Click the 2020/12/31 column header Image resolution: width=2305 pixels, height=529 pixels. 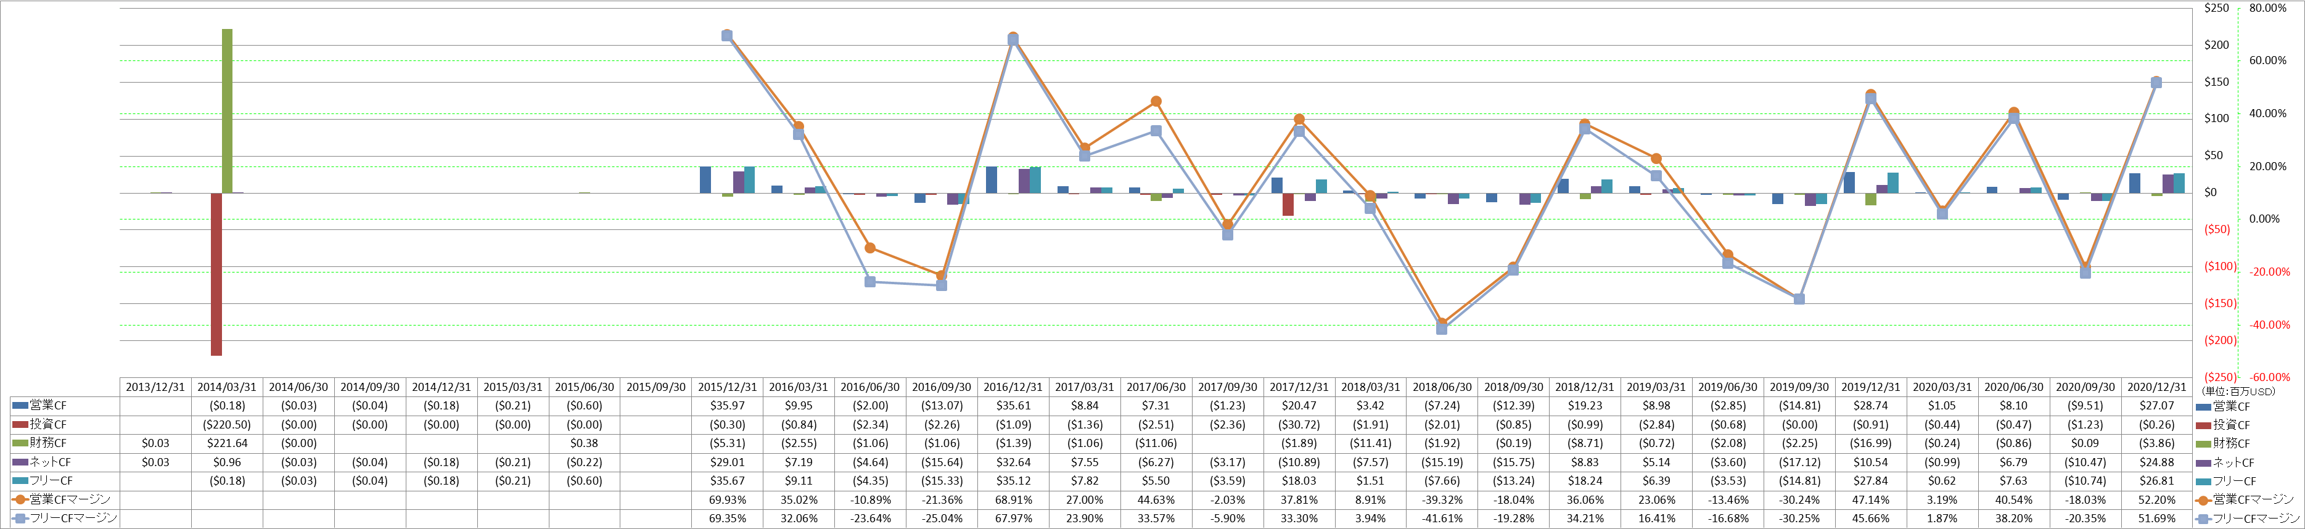click(x=2156, y=387)
